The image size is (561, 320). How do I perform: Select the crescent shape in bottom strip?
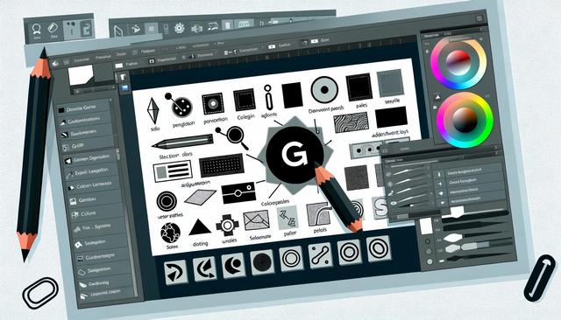click(233, 266)
